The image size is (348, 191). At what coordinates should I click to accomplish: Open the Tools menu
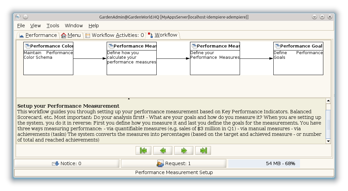53,26
